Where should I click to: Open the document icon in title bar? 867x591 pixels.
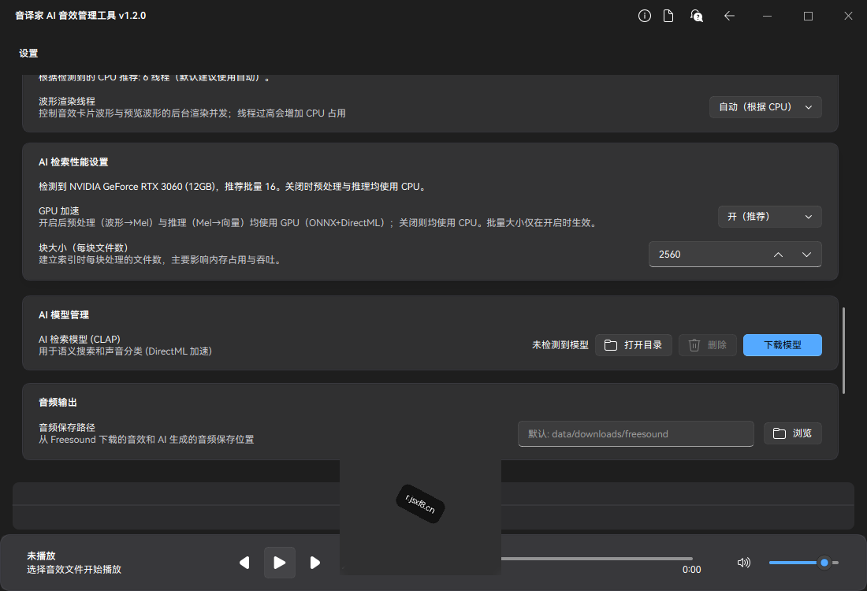pos(668,16)
